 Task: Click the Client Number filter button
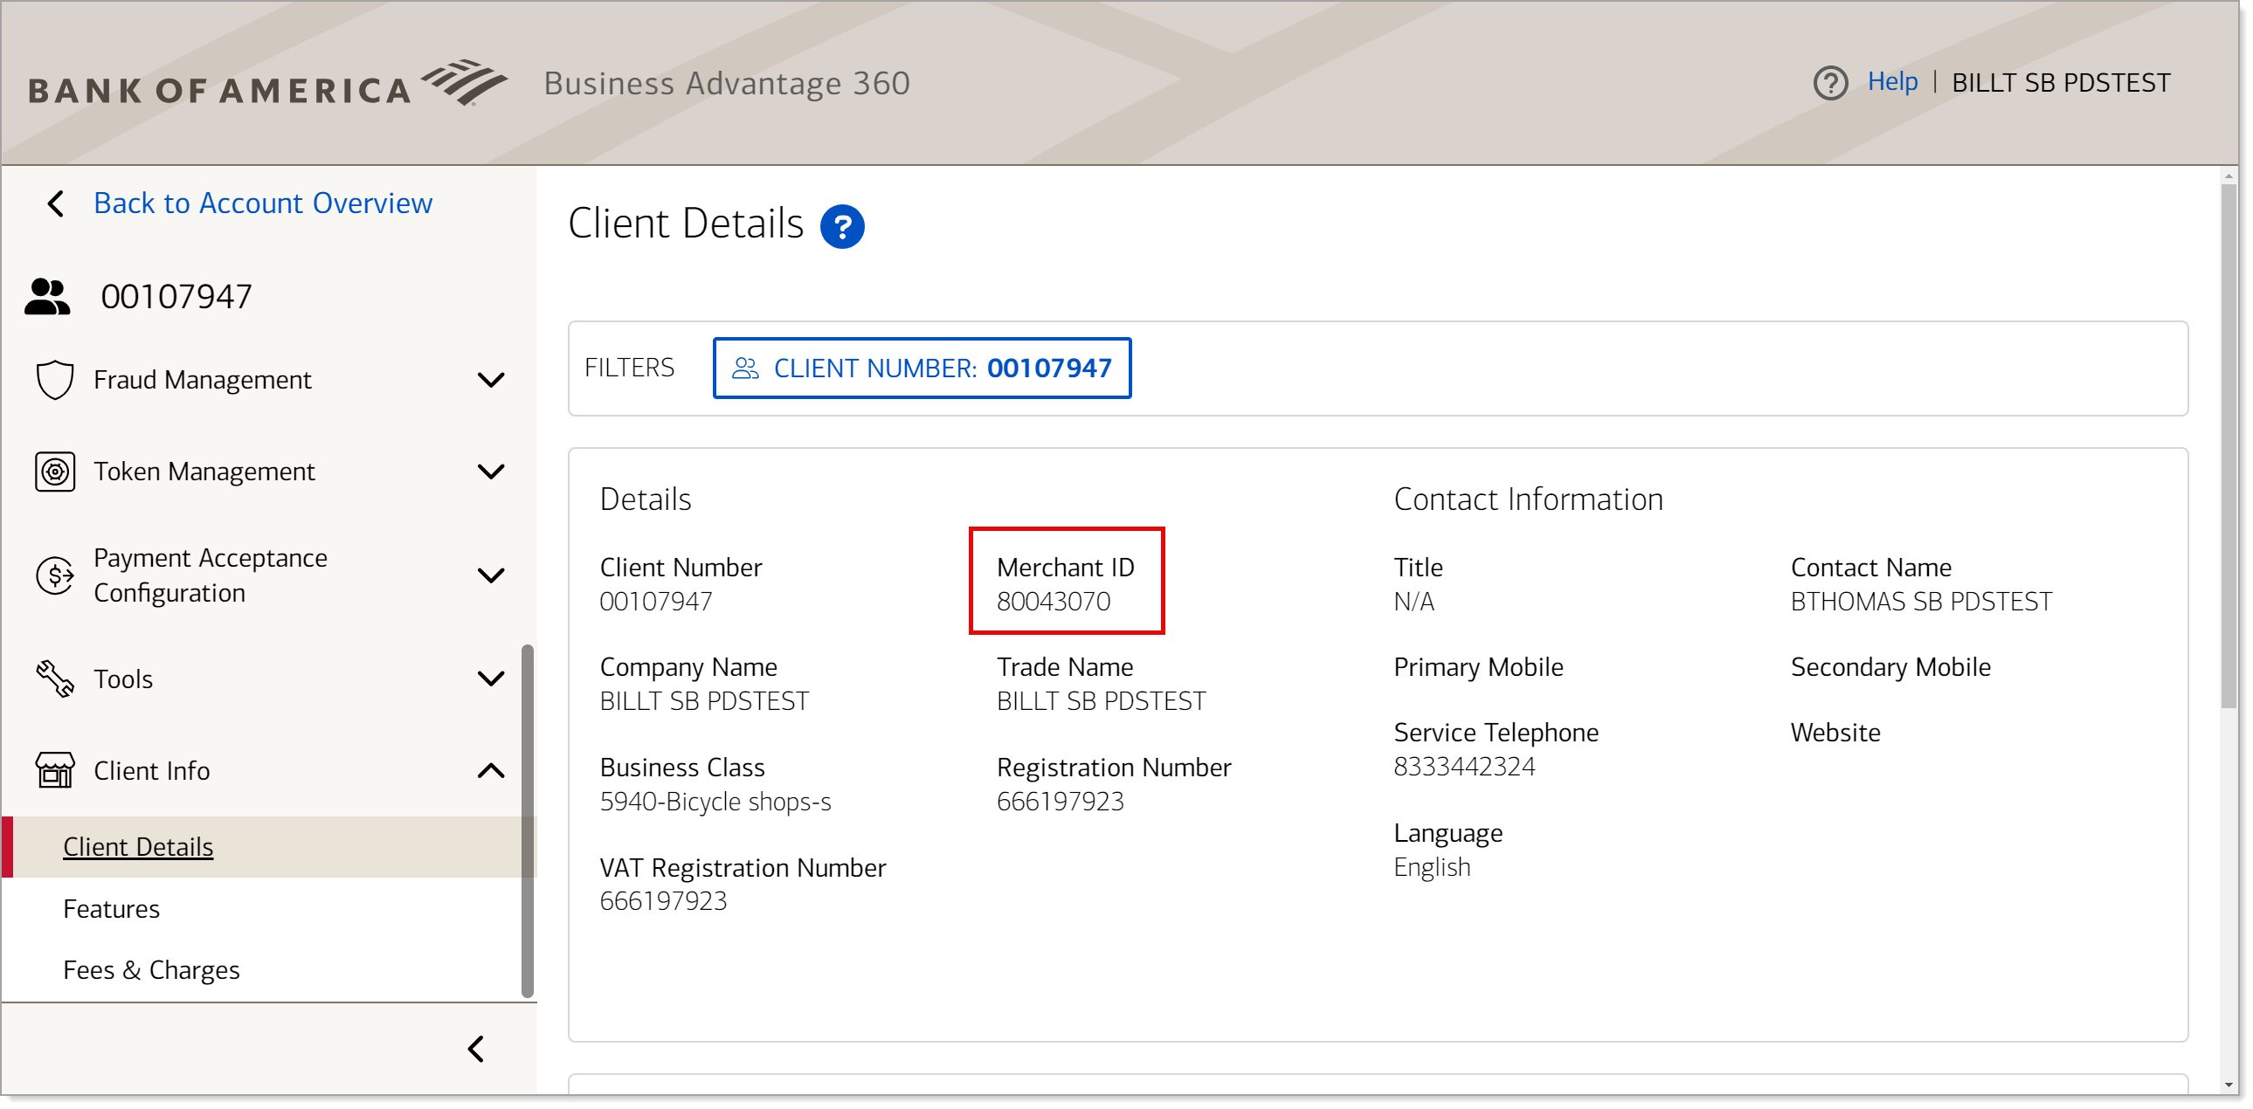(x=923, y=369)
